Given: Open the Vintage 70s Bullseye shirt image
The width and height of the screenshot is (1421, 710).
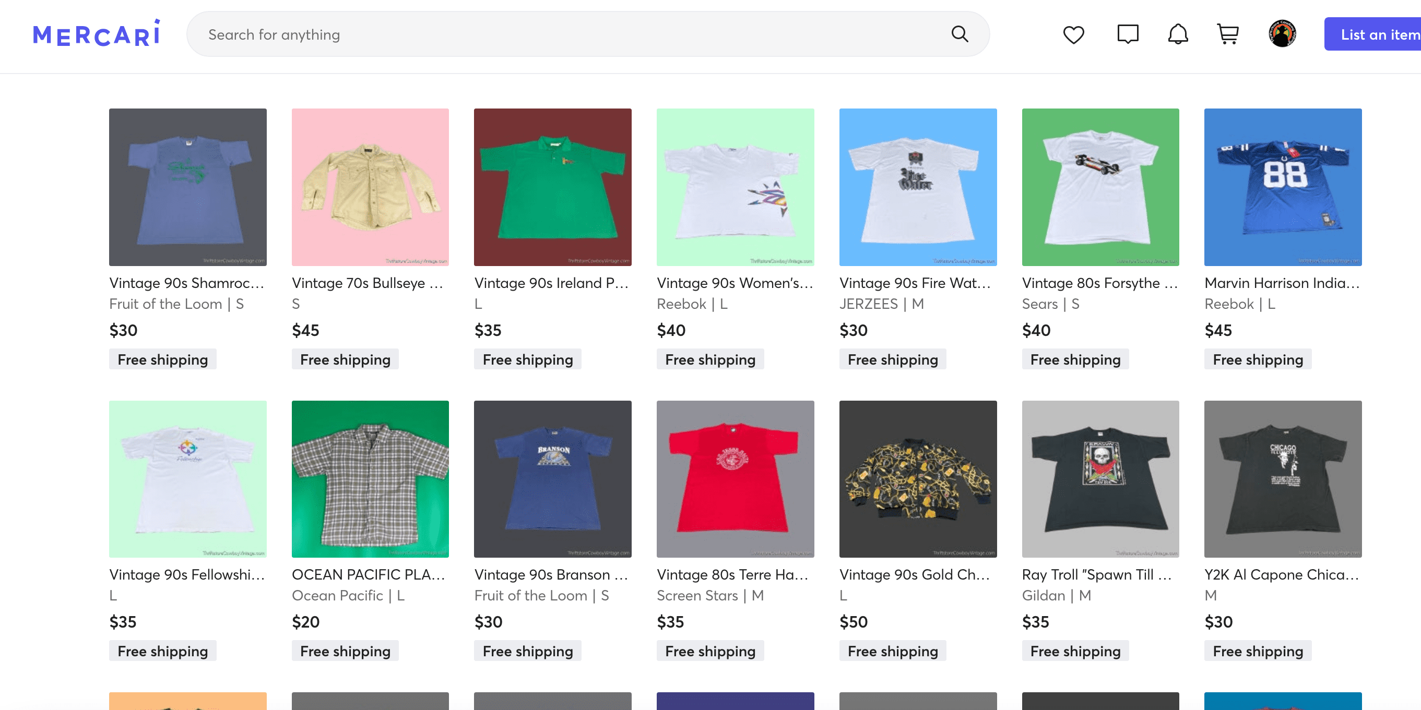Looking at the screenshot, I should [370, 187].
